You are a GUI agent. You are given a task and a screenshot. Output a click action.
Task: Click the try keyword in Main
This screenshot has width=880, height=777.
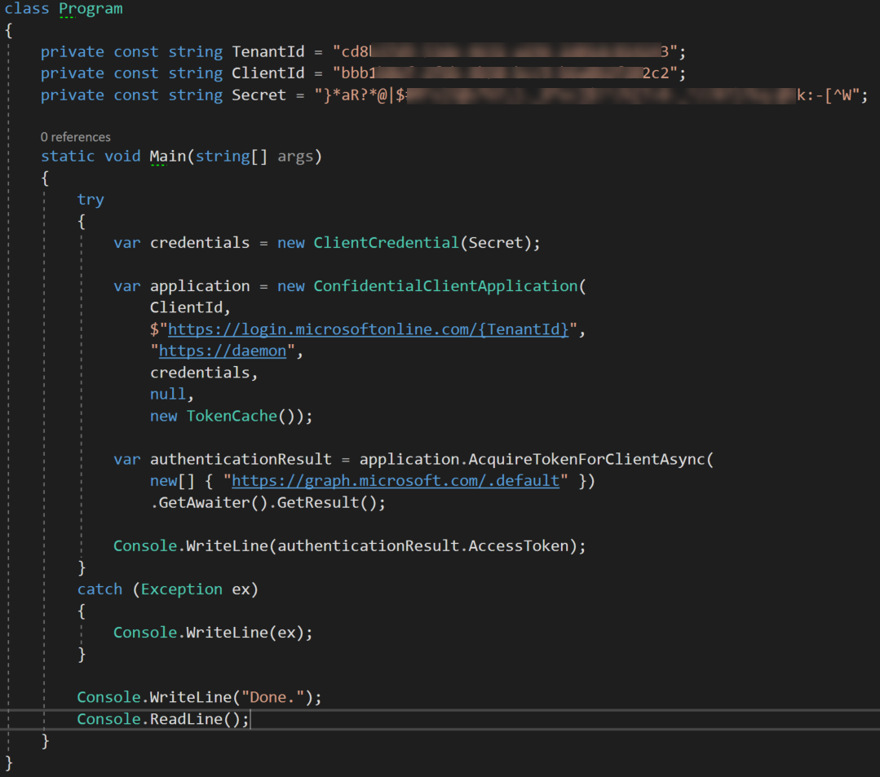point(91,199)
